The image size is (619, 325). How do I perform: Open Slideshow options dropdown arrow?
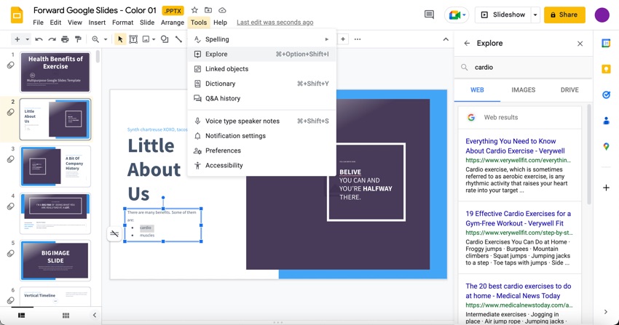535,15
